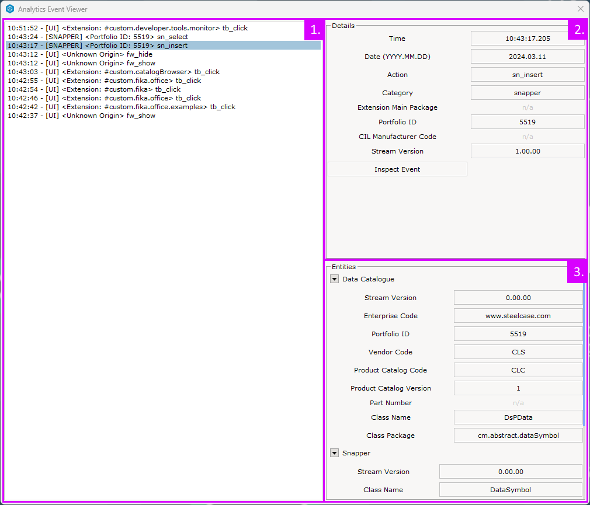Screen dimensions: 590x505
Task: Click the Details Portfolio ID field
Action: pos(527,122)
